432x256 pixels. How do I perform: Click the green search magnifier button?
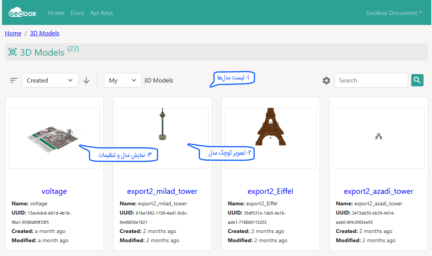coord(417,80)
